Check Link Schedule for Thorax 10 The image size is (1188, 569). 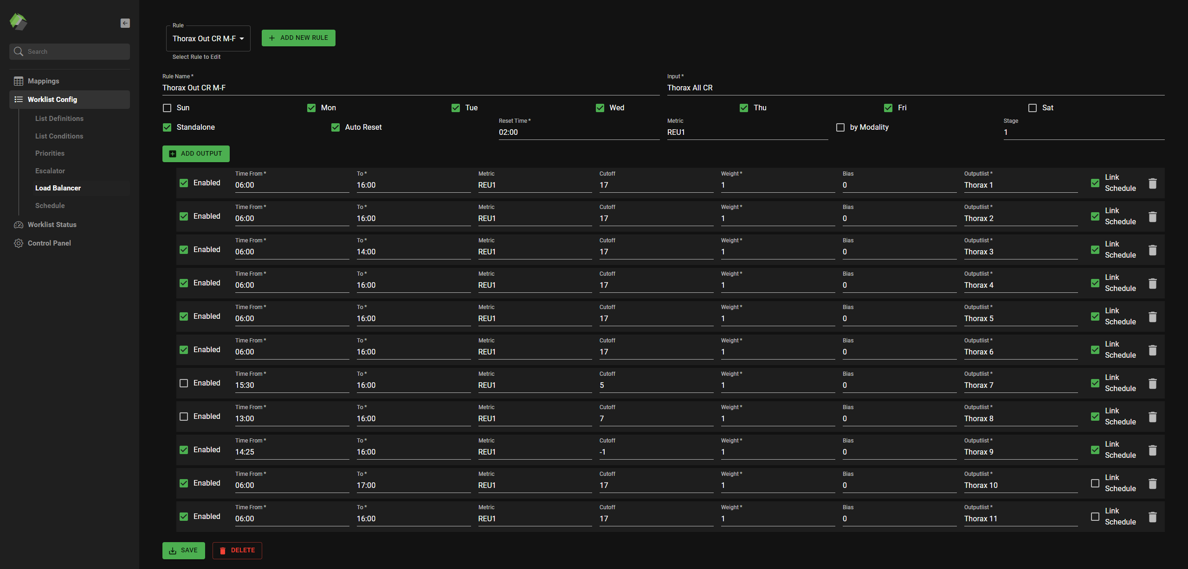(x=1095, y=483)
